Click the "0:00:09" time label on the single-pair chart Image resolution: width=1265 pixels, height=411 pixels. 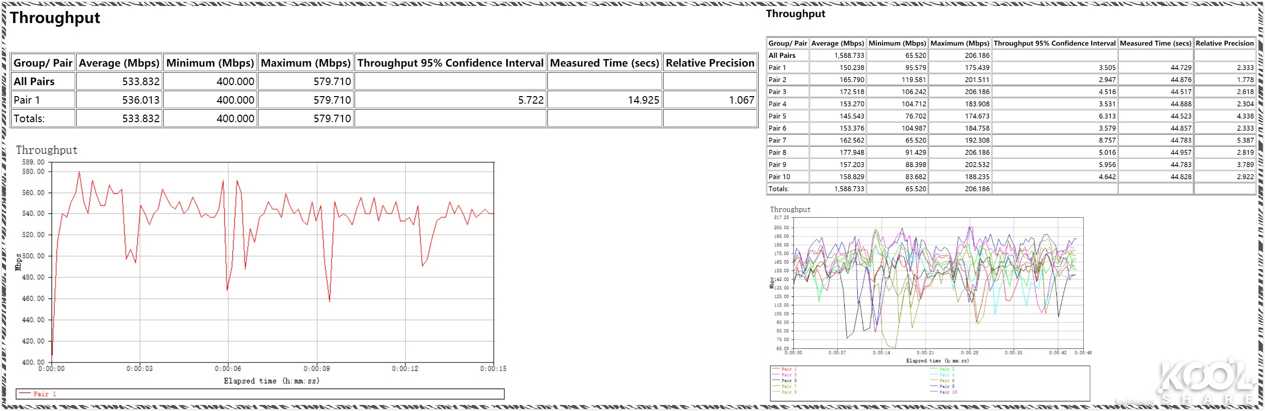click(x=317, y=369)
